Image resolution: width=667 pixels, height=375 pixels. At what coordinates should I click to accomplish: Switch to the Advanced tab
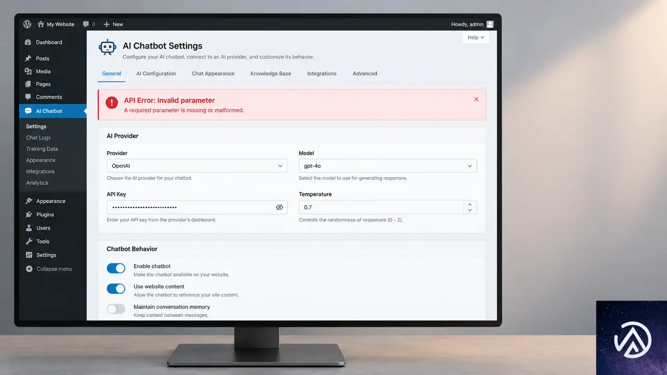[365, 73]
